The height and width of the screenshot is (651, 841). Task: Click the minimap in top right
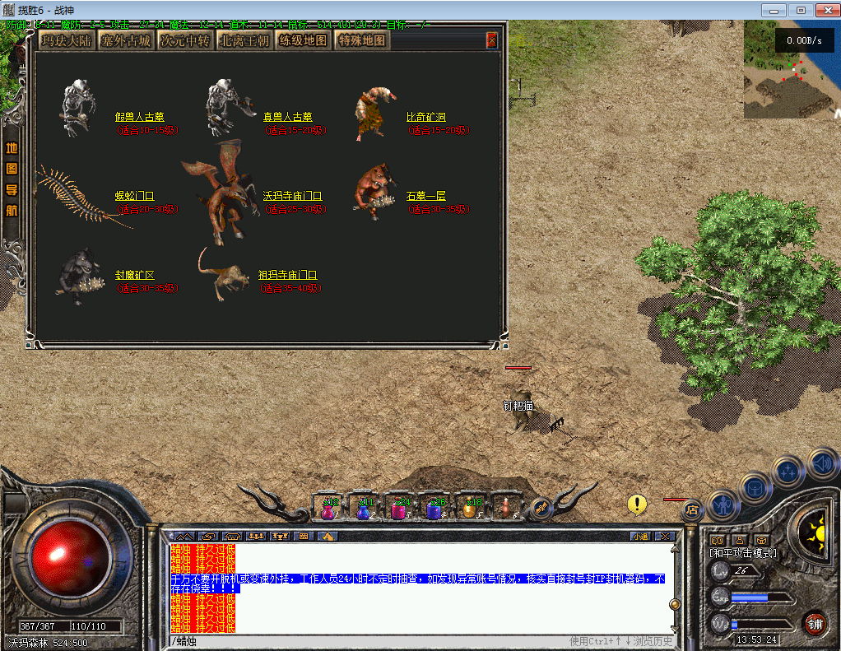pos(792,70)
